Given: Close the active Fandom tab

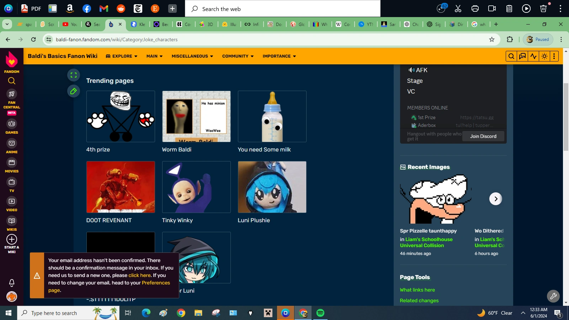Looking at the screenshot, I should coord(120,24).
